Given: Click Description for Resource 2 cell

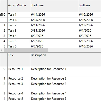Looking at the screenshot, I should pos(66,79).
